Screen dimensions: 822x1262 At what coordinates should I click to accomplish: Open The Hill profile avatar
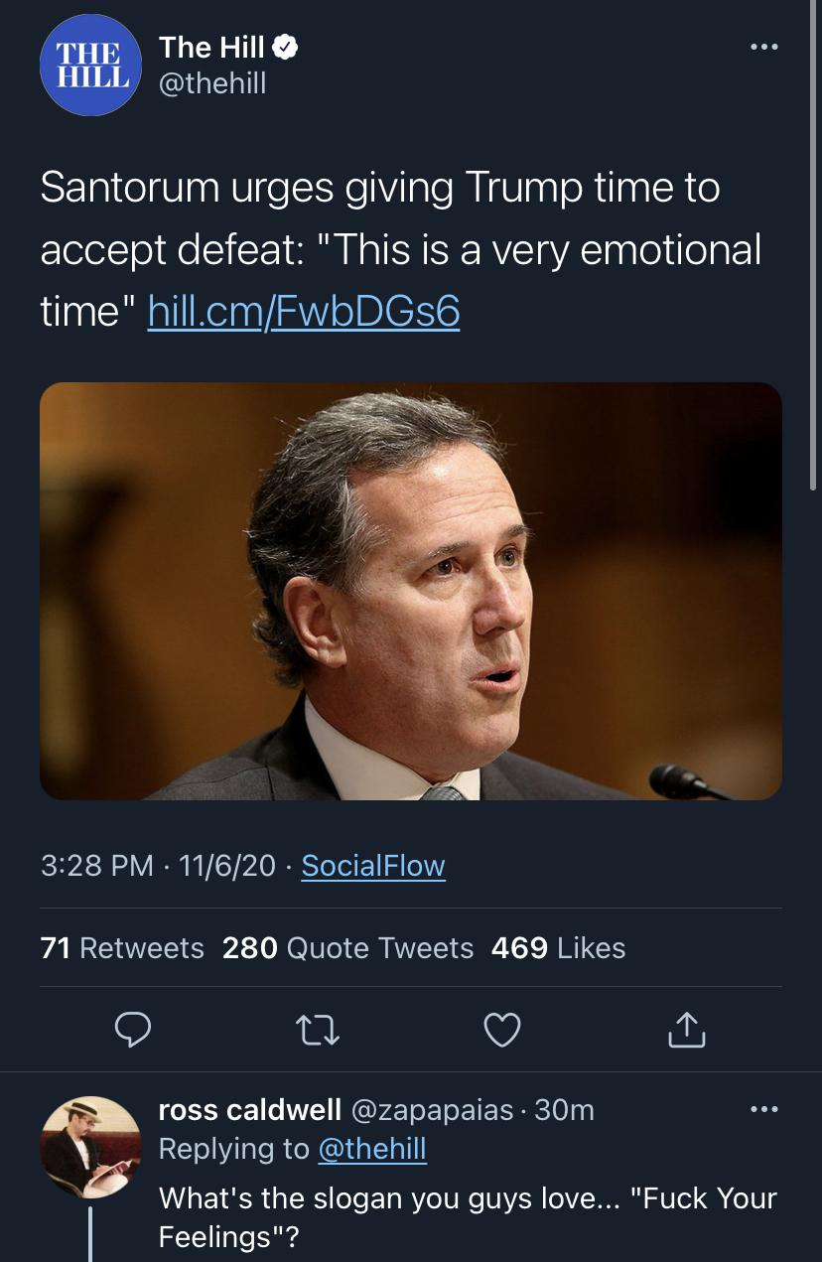90,65
